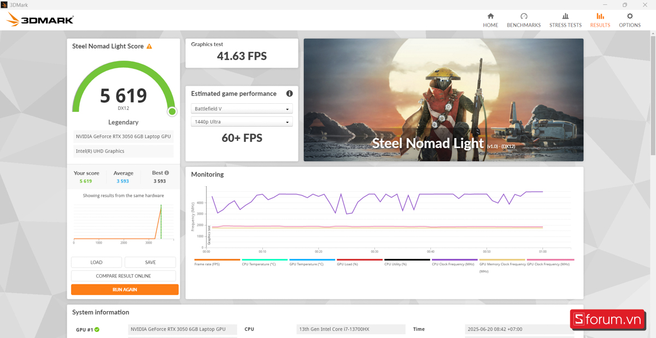The image size is (656, 338).
Task: Click the Intel(R) UHD Graphics row
Action: 124,151
